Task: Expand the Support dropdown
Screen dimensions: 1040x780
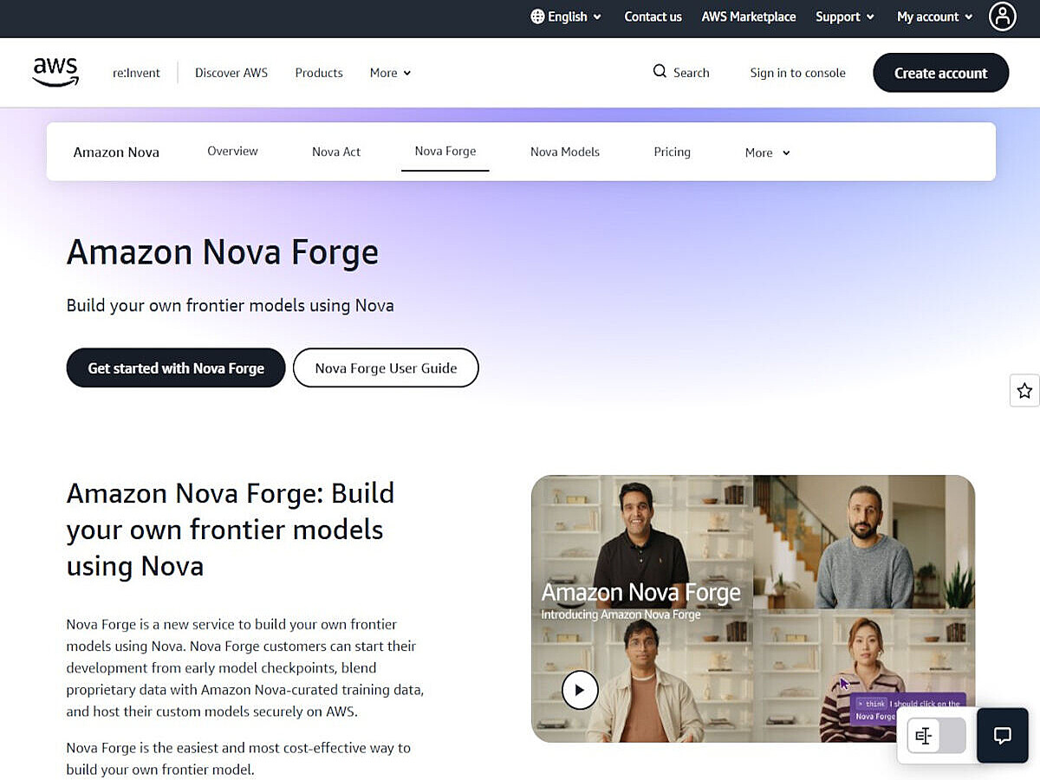Action: (x=845, y=16)
